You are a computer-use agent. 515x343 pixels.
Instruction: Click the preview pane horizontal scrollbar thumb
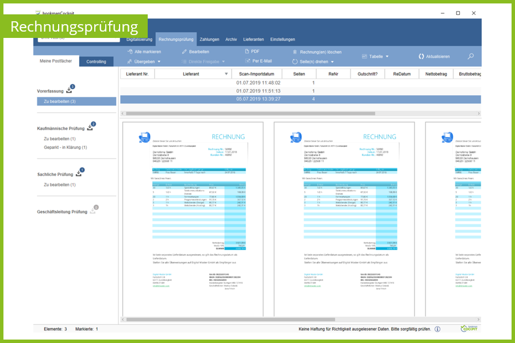pos(230,319)
